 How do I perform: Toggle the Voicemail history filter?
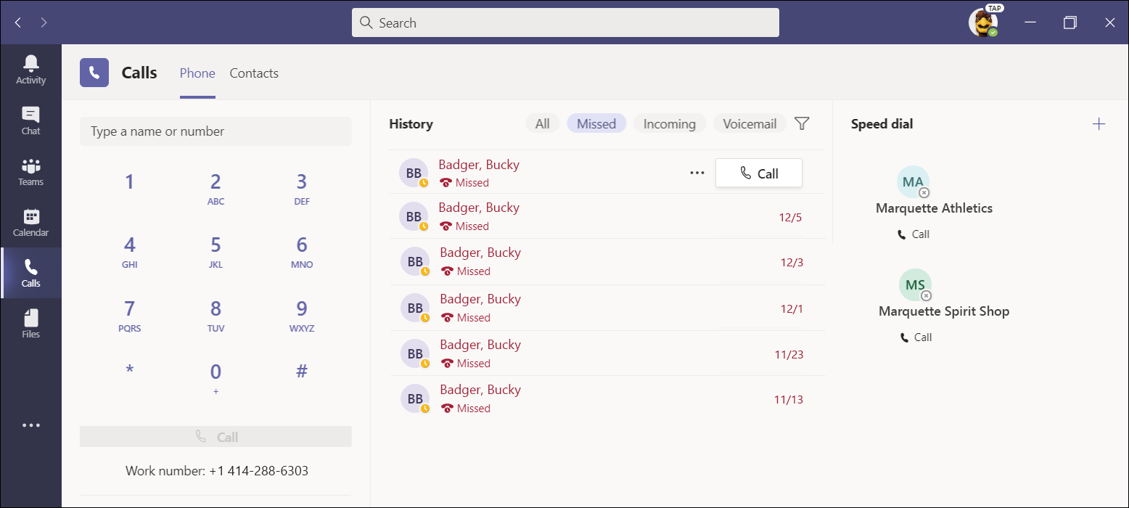(x=750, y=124)
